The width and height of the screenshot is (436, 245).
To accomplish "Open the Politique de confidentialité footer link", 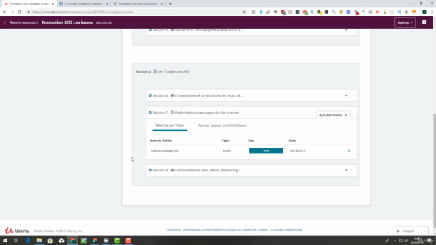I will coord(225,230).
